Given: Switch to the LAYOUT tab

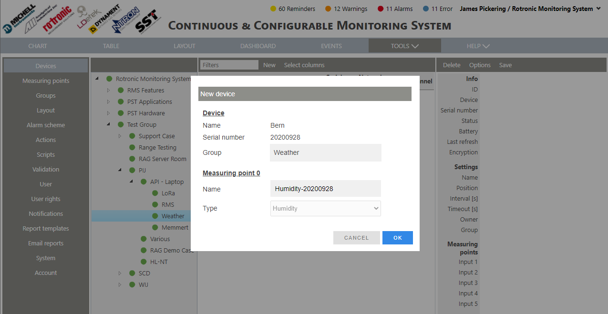Looking at the screenshot, I should coord(185,46).
